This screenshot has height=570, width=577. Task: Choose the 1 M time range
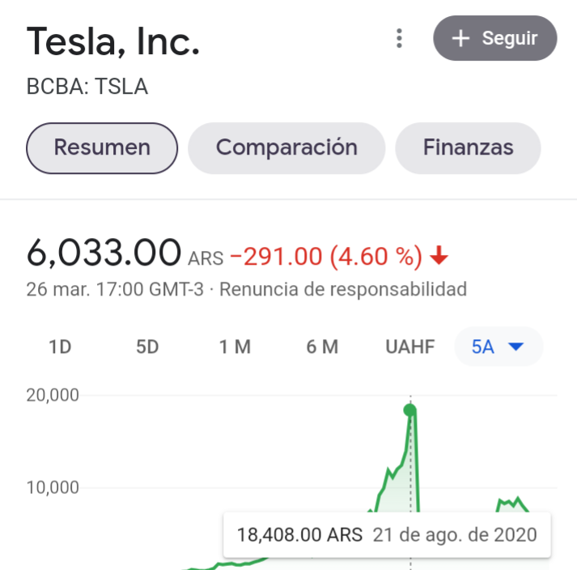click(x=235, y=347)
